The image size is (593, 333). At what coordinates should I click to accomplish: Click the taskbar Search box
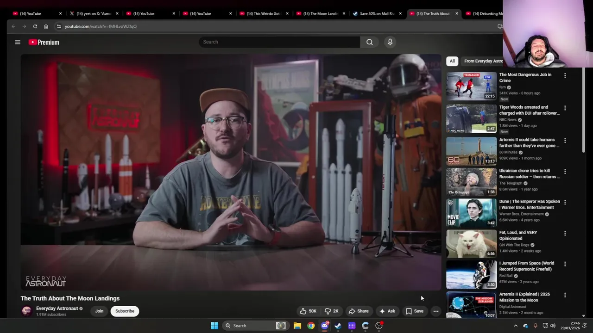[256, 326]
